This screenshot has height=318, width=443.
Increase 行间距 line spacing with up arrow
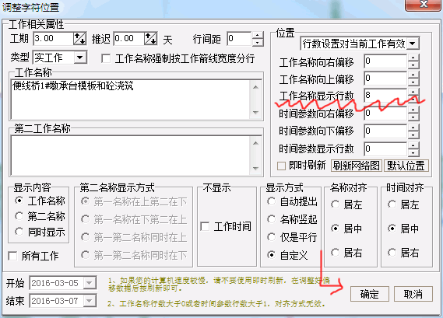[257, 35]
